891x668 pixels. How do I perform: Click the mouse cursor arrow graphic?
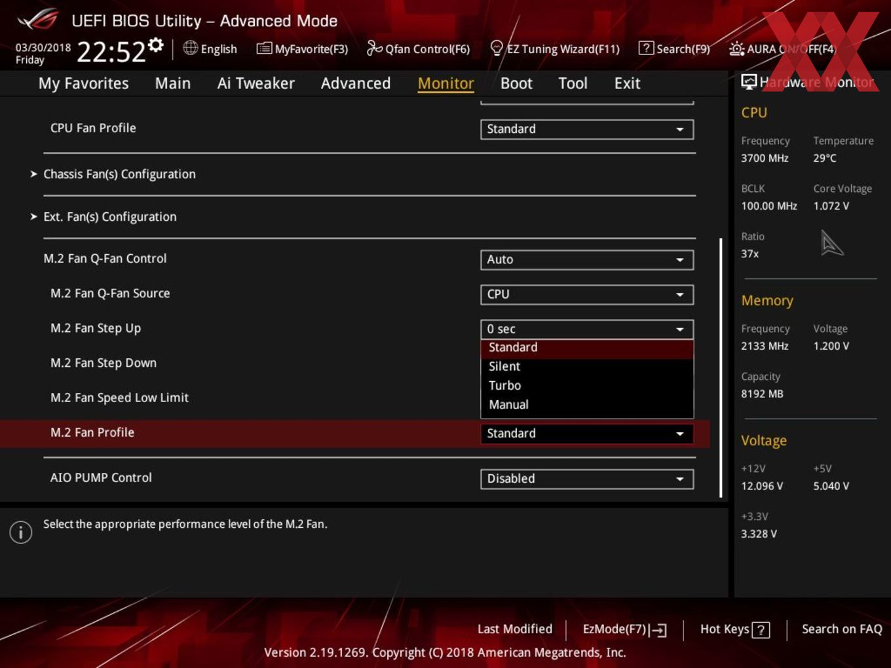(832, 243)
